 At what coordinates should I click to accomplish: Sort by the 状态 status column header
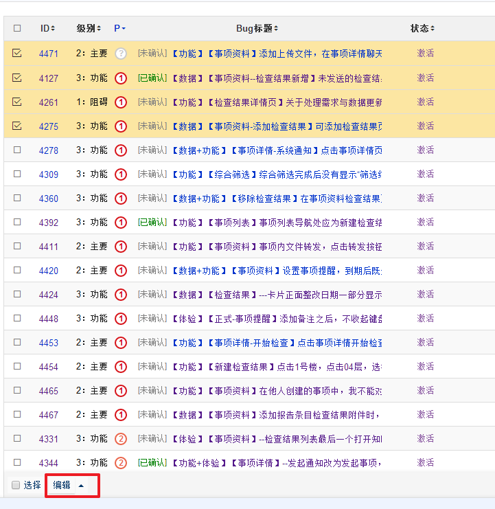[x=422, y=28]
